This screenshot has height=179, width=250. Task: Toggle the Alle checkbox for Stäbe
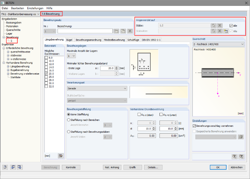[231, 26]
